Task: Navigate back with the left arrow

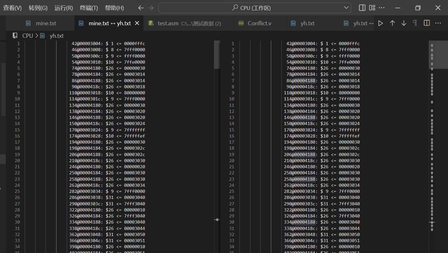Action: 141,8
